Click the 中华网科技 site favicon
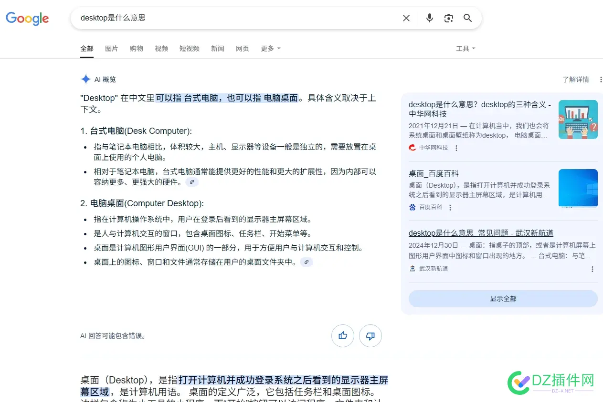 point(412,148)
